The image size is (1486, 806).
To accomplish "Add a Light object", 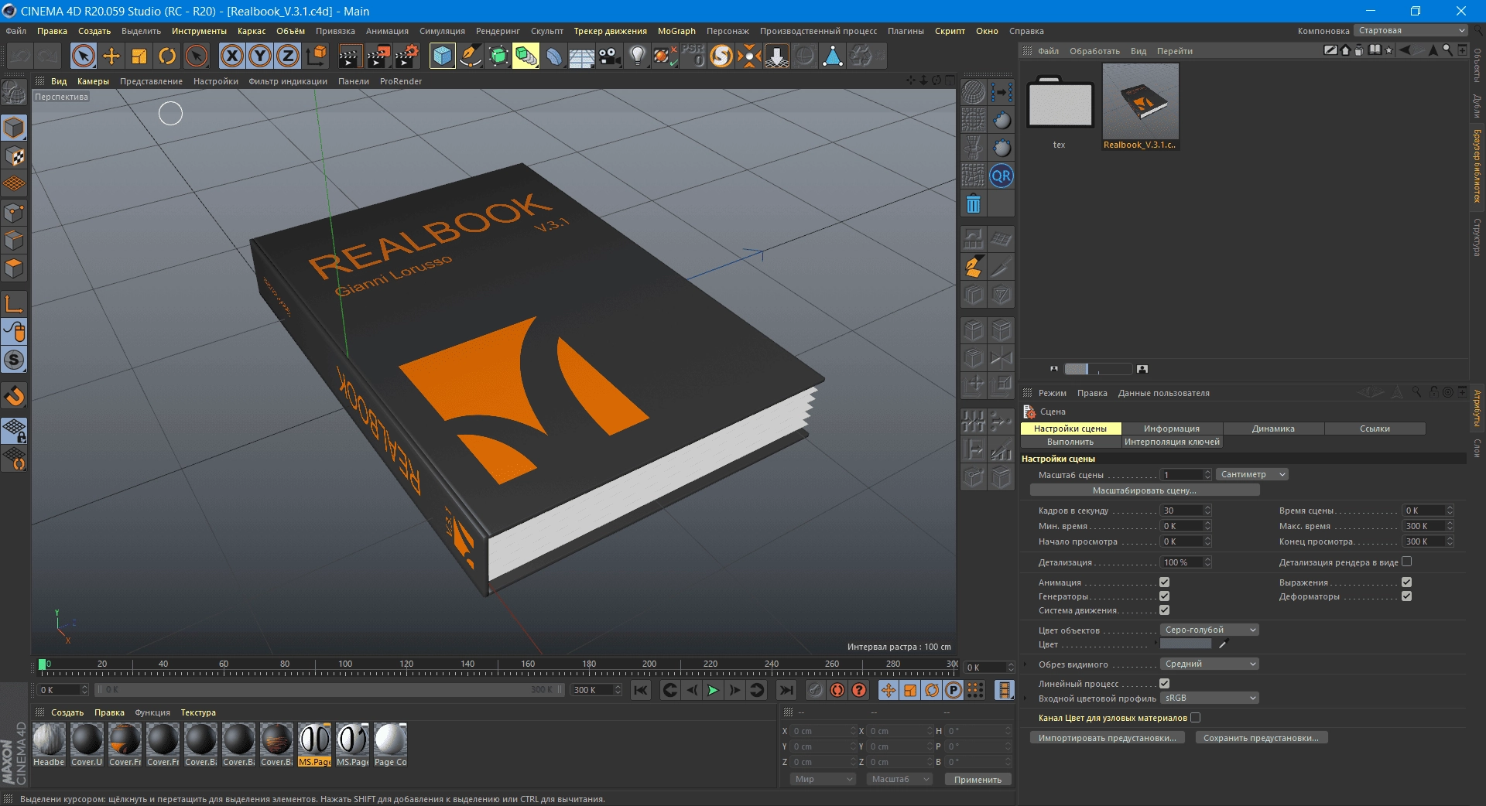I will point(638,56).
